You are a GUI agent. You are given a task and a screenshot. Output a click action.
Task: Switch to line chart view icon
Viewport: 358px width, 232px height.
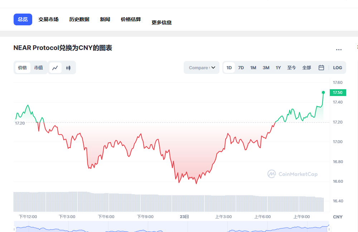55,67
